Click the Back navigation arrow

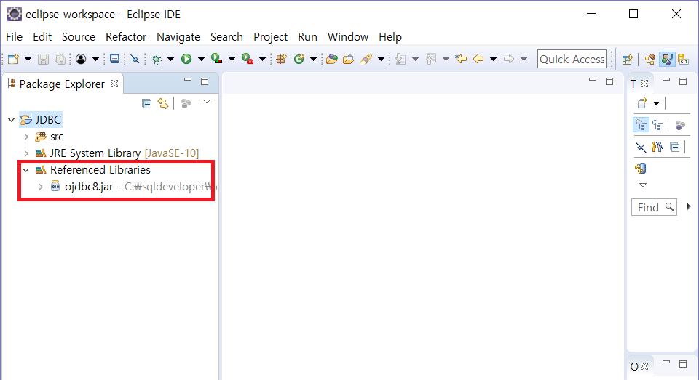click(x=478, y=59)
